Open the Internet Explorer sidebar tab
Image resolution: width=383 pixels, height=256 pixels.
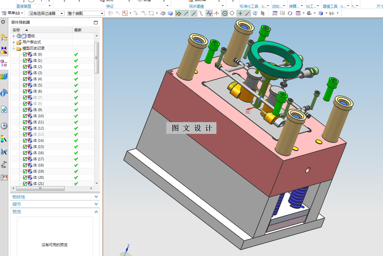pyautogui.click(x=4, y=109)
